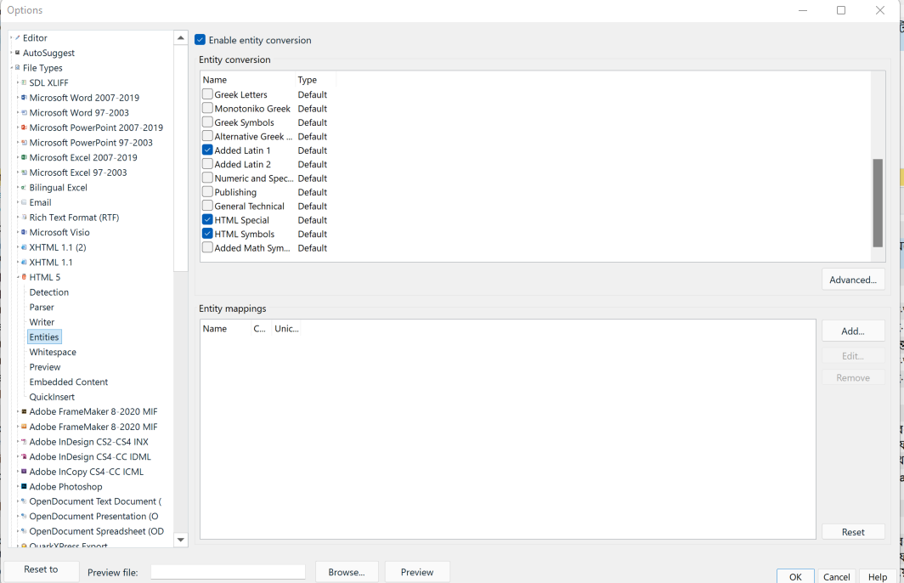The image size is (904, 583).
Task: Click the Microsoft PowerPoint 2007-2019 icon
Action: (x=24, y=127)
